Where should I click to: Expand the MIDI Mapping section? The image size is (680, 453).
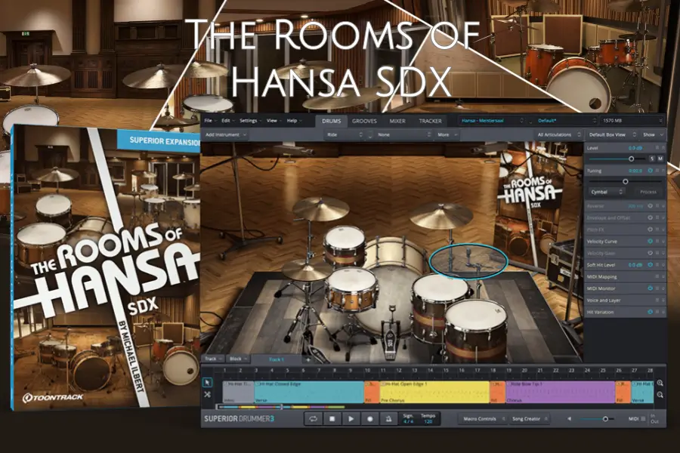(663, 276)
